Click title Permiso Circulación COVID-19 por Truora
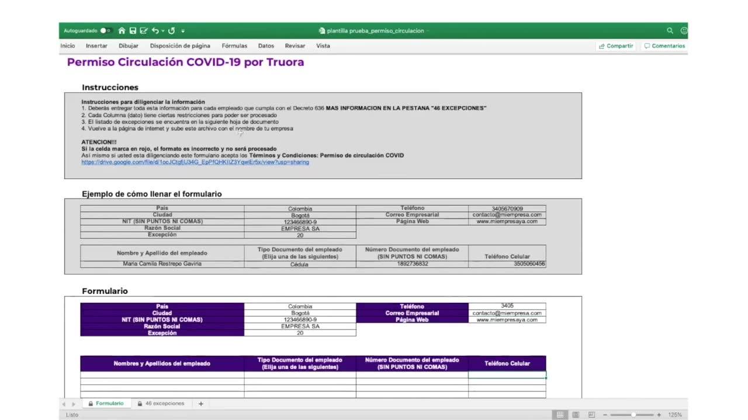748x420 pixels. (185, 62)
